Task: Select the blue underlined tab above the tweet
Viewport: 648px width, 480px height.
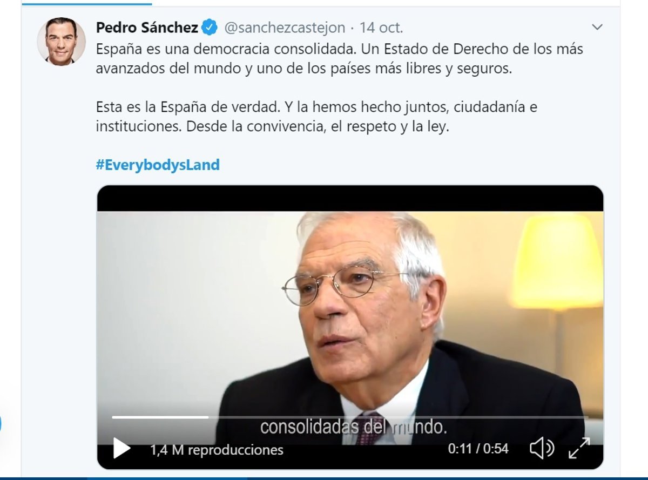Action: 86,3
